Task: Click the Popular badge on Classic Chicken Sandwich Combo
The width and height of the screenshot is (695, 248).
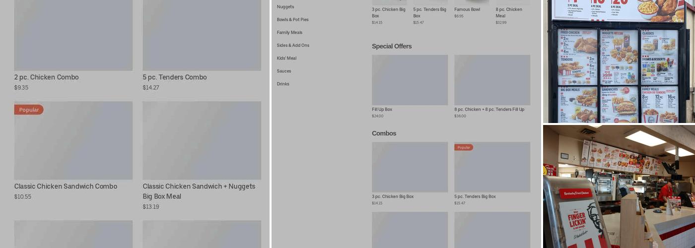Action: [29, 110]
